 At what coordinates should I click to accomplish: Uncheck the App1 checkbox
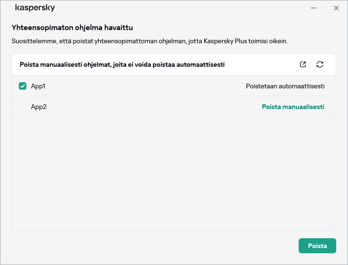(x=23, y=86)
